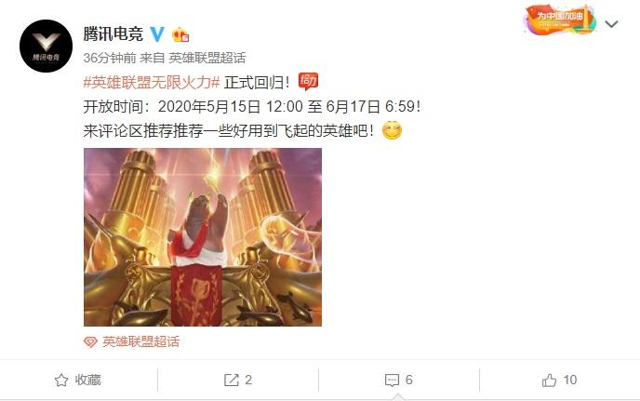Click the repost share icon
The image size is (640, 401).
coord(231,381)
